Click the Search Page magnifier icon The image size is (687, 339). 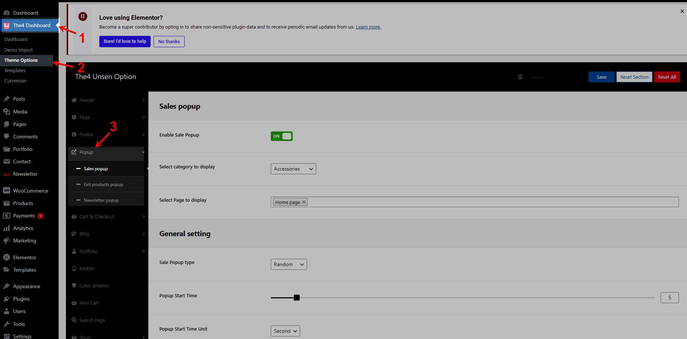click(x=74, y=320)
